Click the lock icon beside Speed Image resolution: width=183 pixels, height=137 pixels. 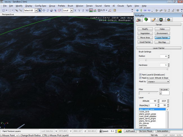pos(101,131)
